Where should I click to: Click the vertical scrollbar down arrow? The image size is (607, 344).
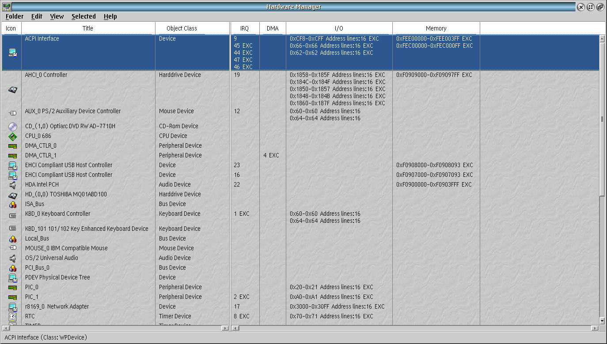click(x=602, y=320)
